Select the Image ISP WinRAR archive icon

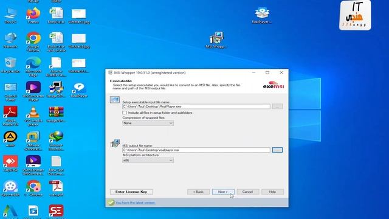click(x=56, y=114)
